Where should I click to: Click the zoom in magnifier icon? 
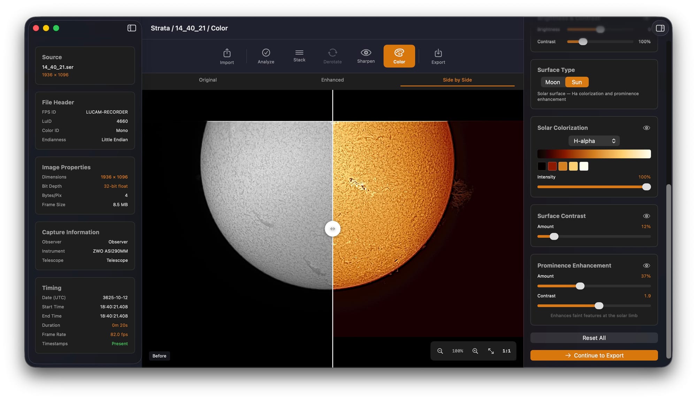click(x=475, y=351)
